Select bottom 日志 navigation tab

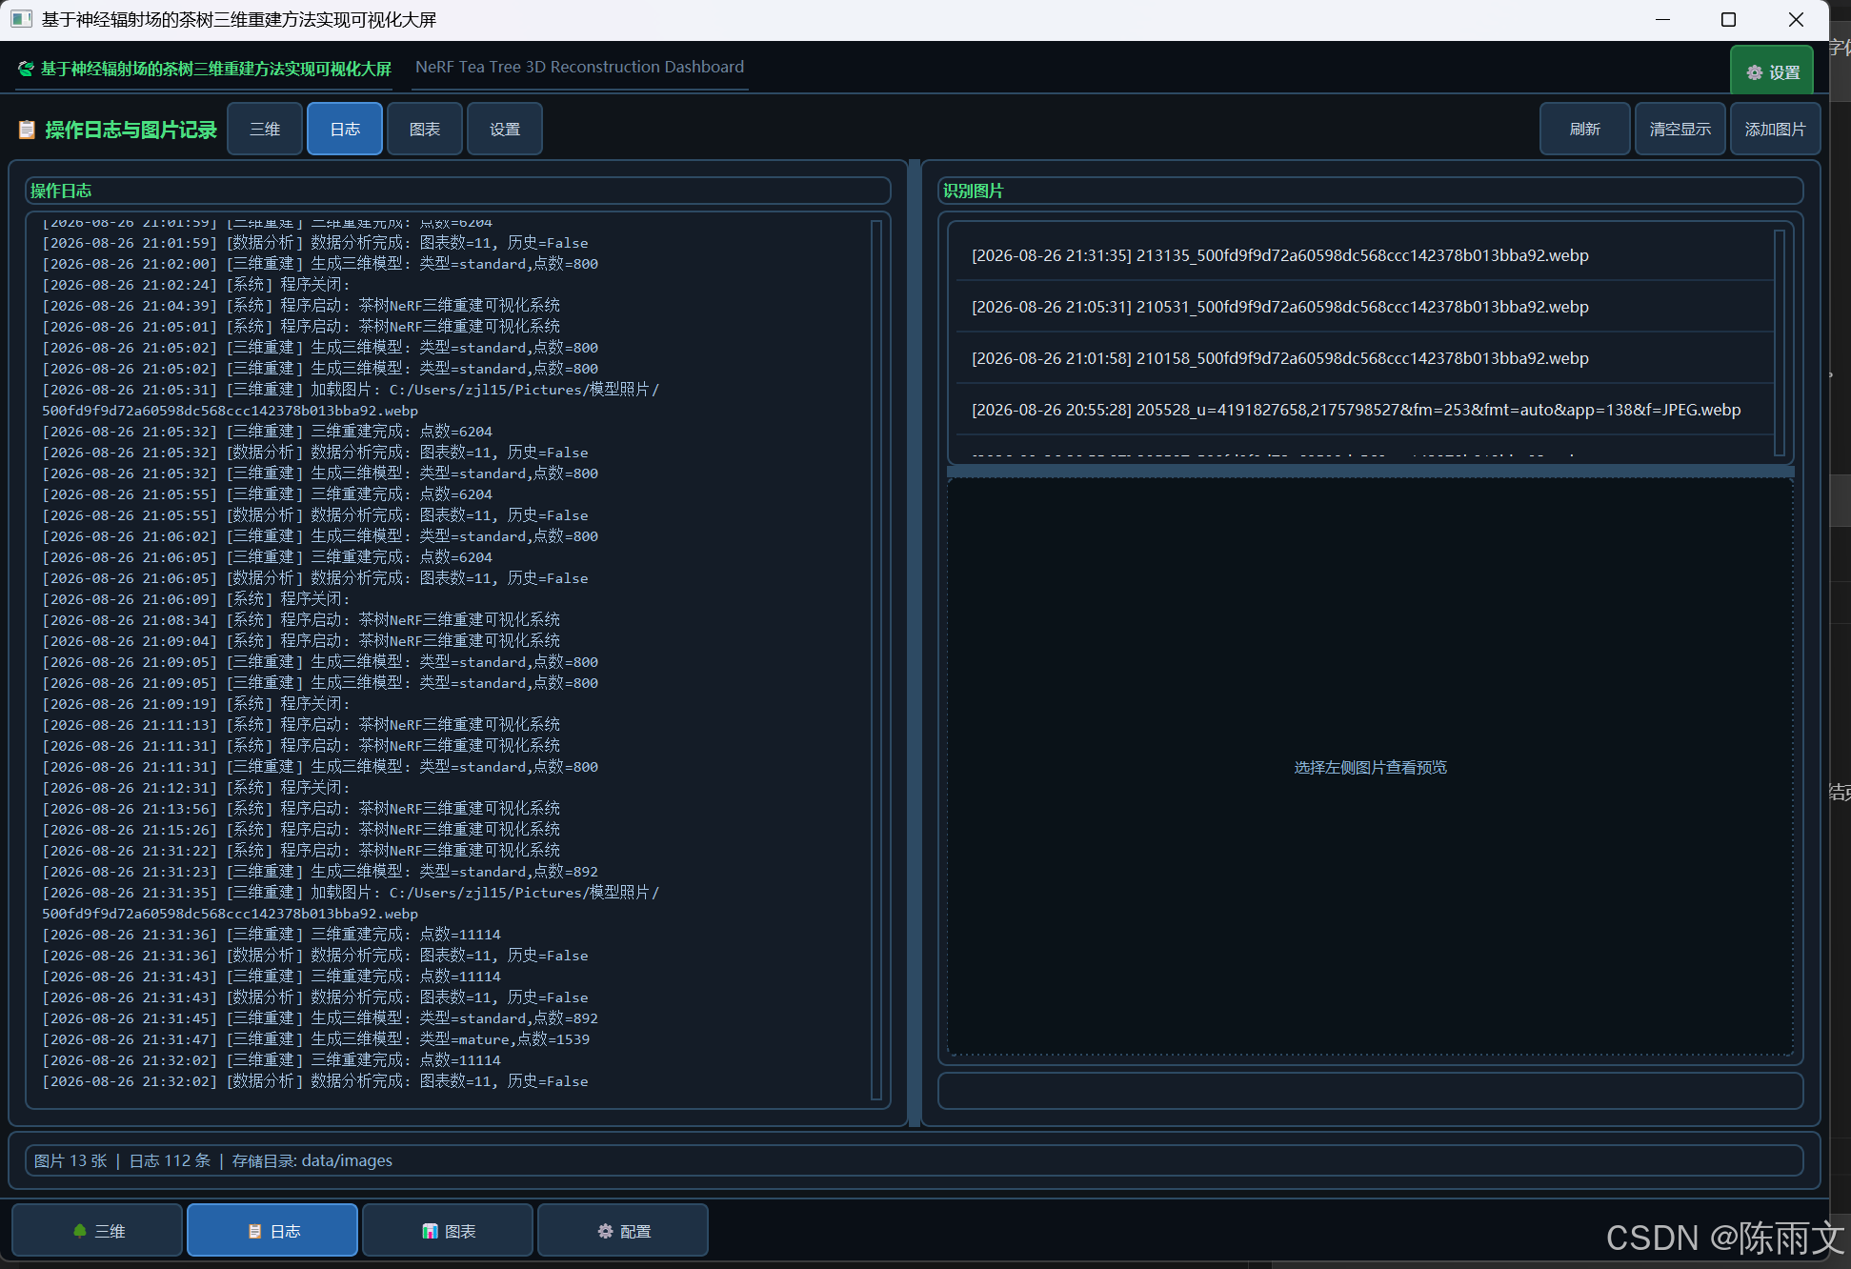click(272, 1230)
